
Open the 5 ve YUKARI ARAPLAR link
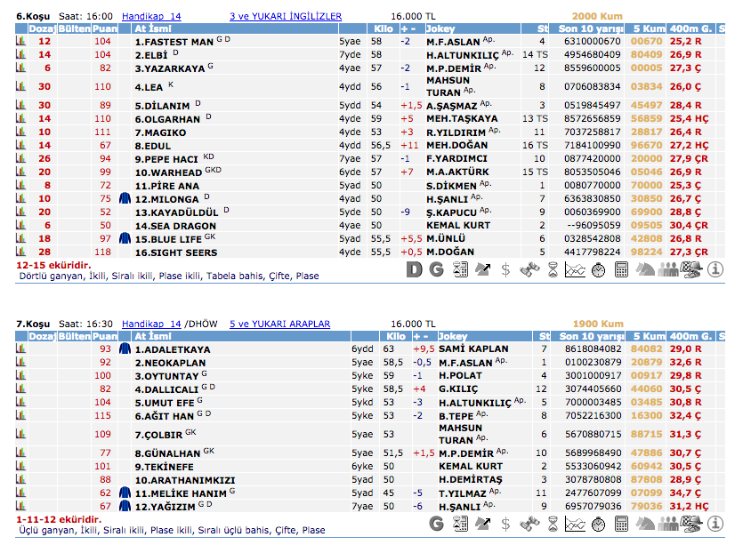(x=279, y=325)
